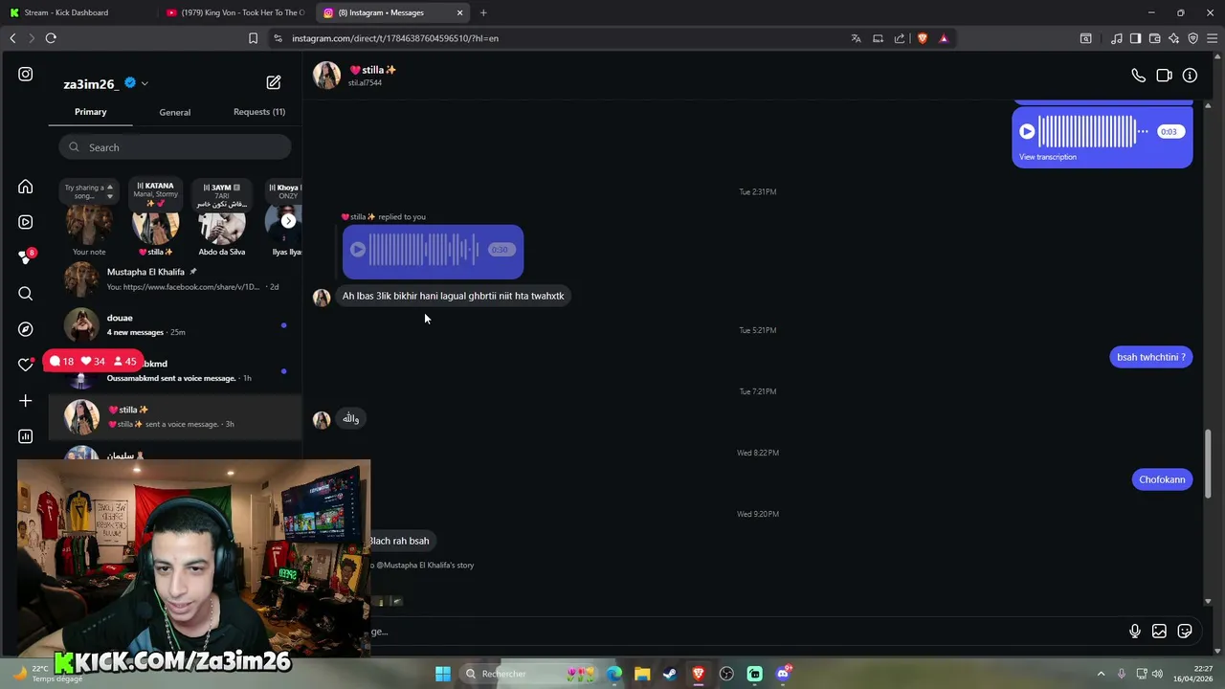Toggle Brave sidebar panel
1225x689 pixels.
[x=1135, y=38]
